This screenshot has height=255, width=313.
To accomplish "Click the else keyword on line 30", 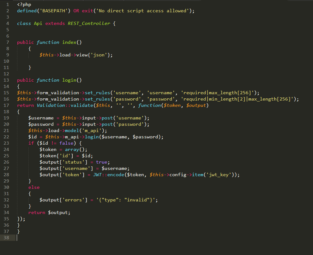I will click(x=33, y=187).
